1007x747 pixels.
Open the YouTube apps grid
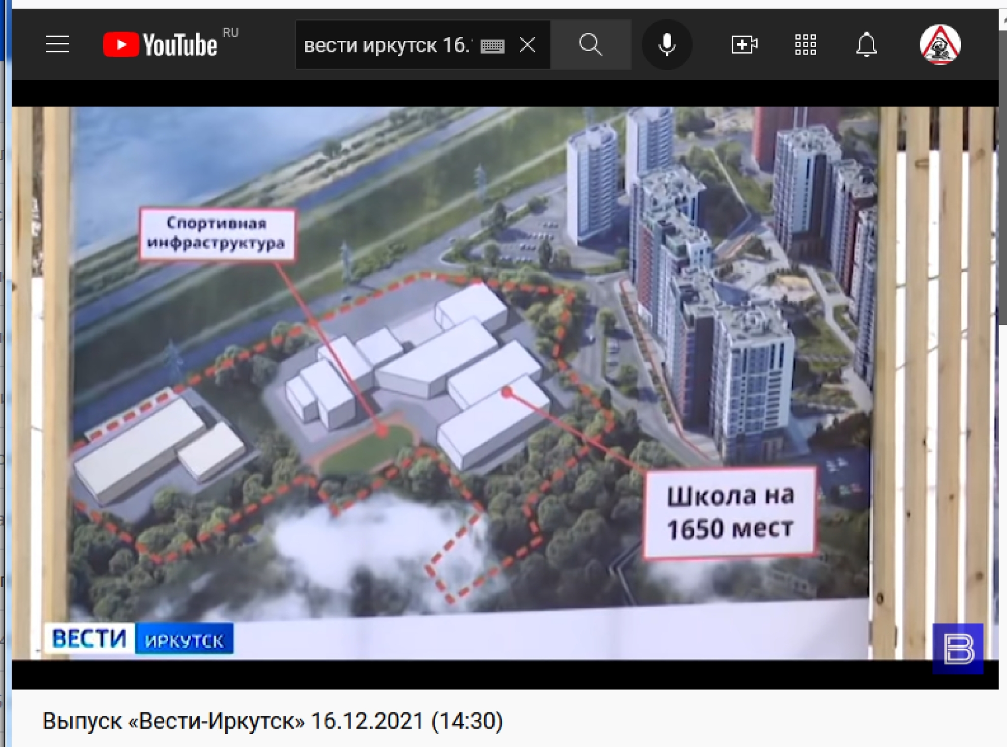coord(805,45)
